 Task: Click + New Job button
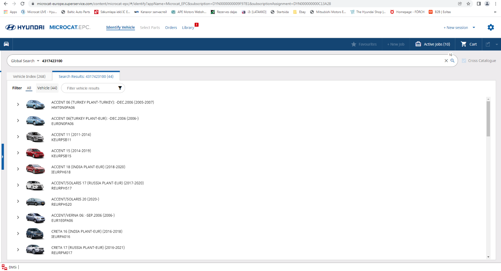(x=396, y=44)
